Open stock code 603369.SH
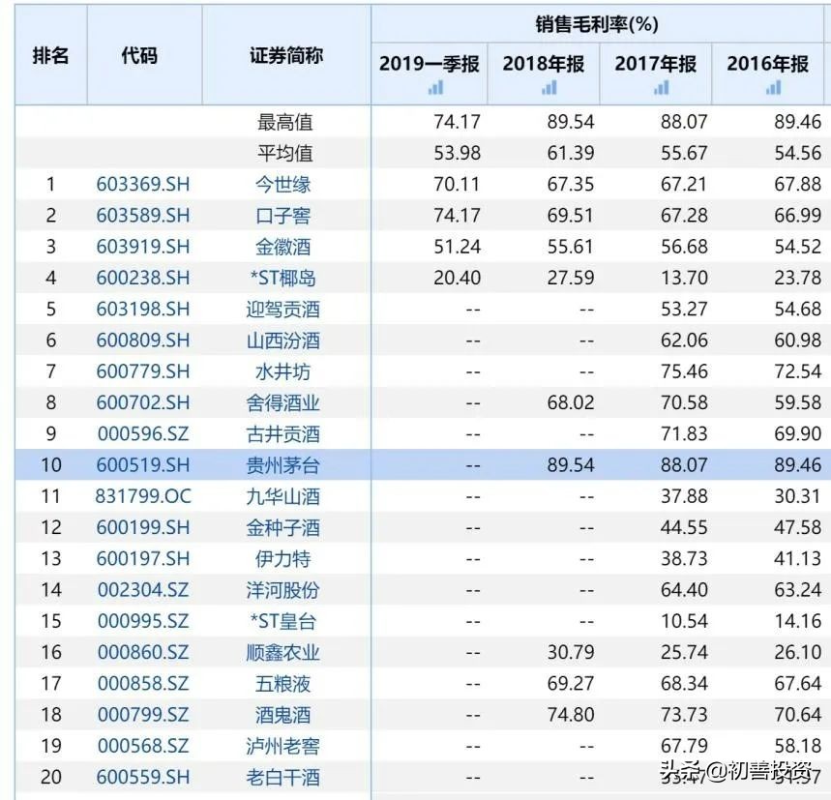The image size is (831, 800). pyautogui.click(x=144, y=184)
